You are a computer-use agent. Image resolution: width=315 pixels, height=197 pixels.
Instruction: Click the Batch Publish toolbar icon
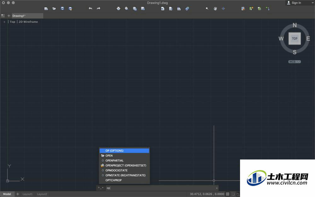coord(135,9)
